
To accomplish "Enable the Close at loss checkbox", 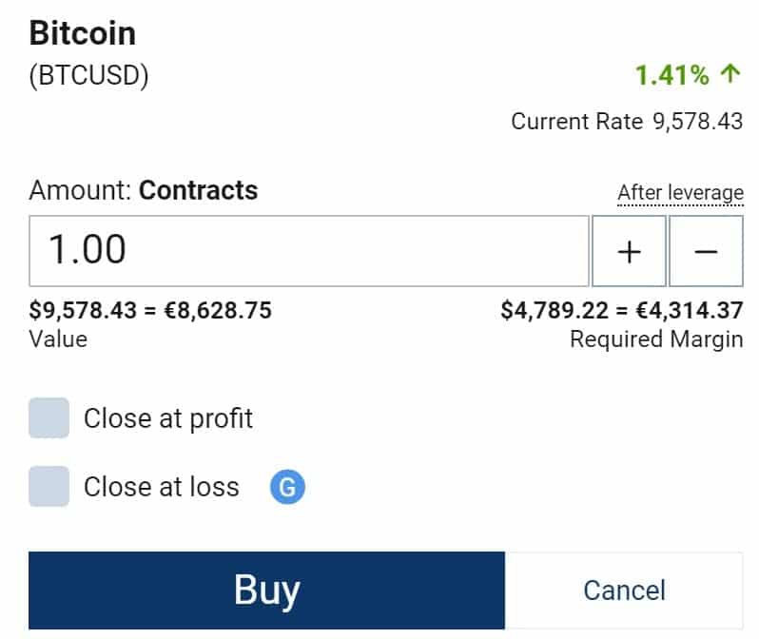I will coord(49,487).
